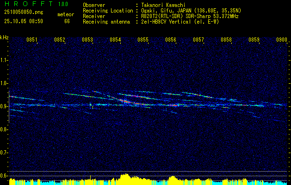Click the 'Observer' field label
This screenshot has width=291, height=185.
click(x=94, y=5)
